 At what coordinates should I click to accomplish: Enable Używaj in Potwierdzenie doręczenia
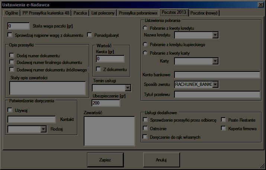[x=10, y=110]
